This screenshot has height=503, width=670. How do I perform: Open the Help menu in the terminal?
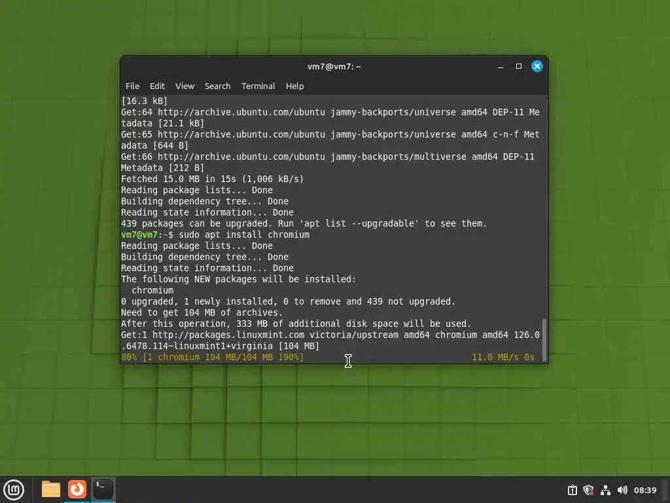click(x=295, y=86)
